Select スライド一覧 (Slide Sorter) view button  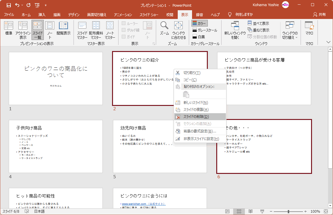coord(38,30)
